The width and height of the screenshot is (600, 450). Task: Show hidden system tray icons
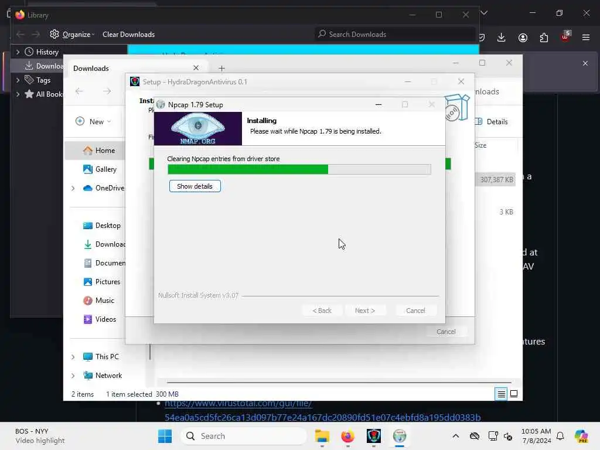[455, 436]
